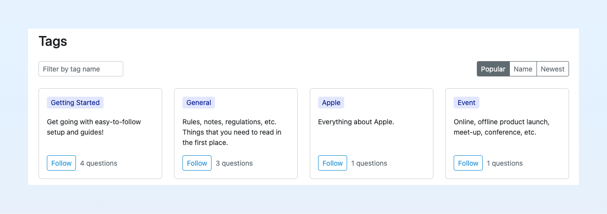Sort tags by Popular
This screenshot has width=607, height=214.
[x=493, y=69]
